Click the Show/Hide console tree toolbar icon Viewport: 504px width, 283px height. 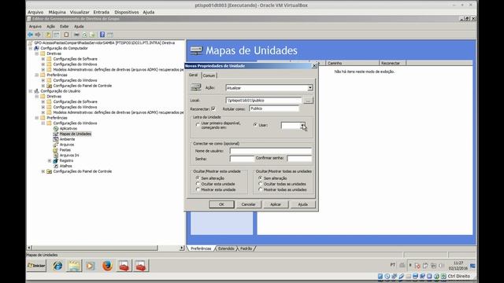click(x=57, y=35)
